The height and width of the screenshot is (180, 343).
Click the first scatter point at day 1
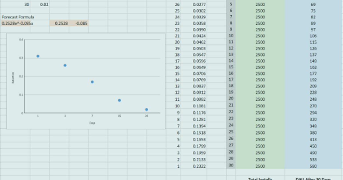38,56
